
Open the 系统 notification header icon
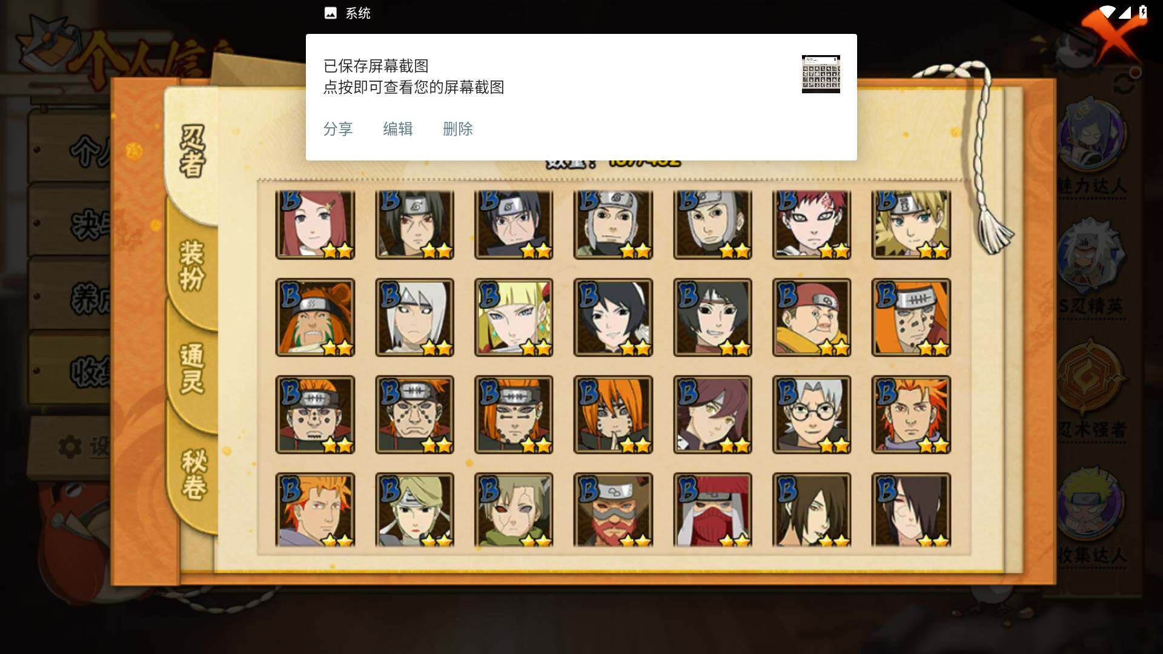pos(330,13)
